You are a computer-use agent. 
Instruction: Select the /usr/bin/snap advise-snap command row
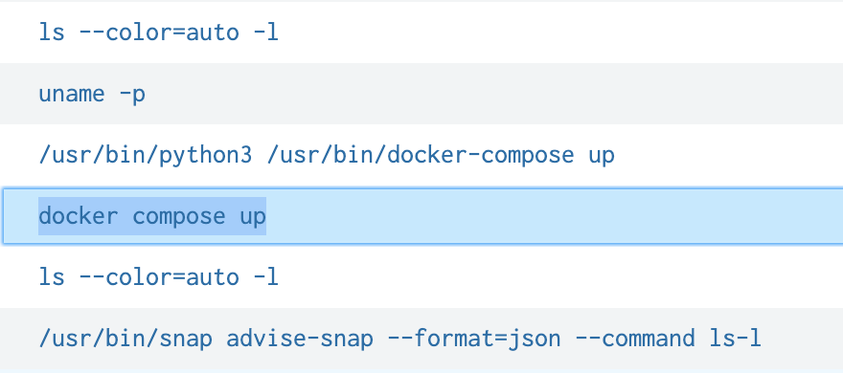pos(421,339)
